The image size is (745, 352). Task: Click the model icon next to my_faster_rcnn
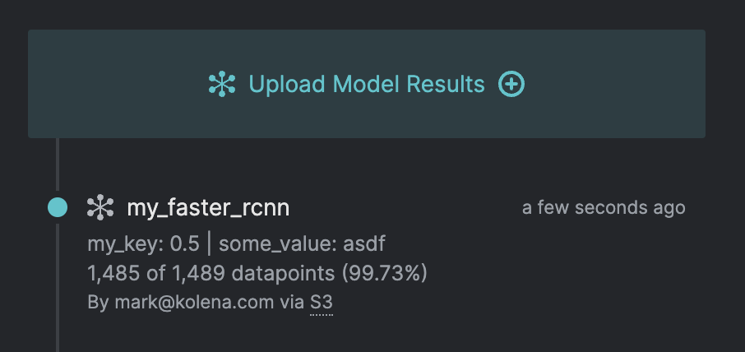(x=100, y=208)
